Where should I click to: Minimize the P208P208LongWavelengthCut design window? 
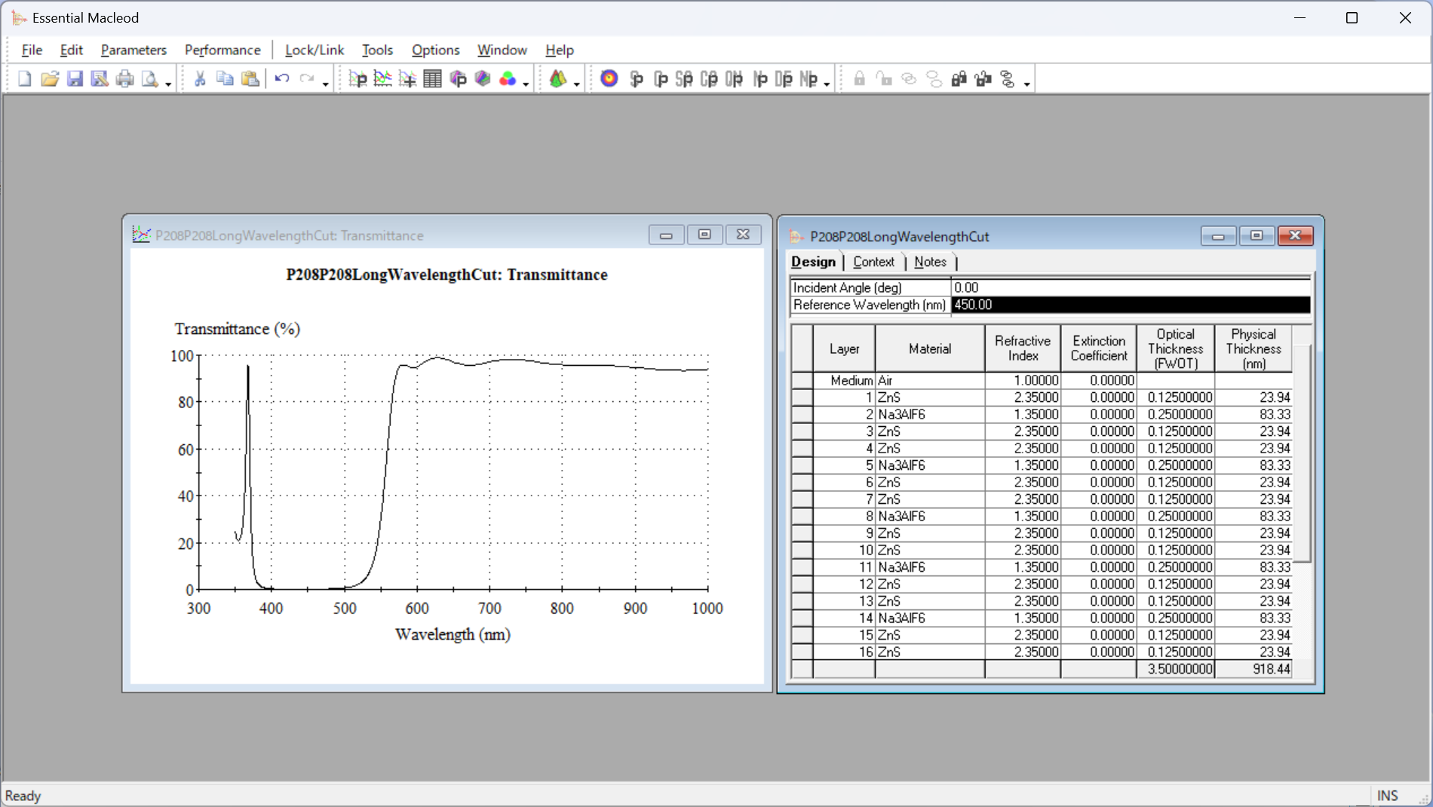pyautogui.click(x=1218, y=236)
